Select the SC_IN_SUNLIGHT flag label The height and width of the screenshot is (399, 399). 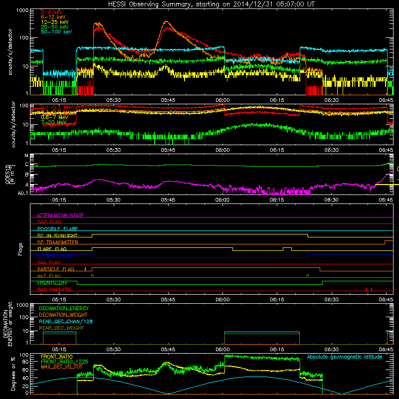pos(57,235)
